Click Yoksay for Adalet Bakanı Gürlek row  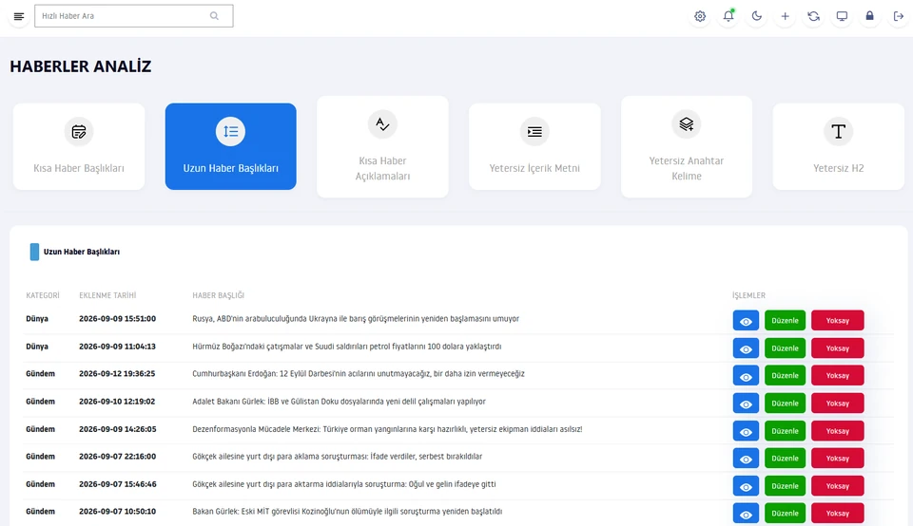coord(837,404)
